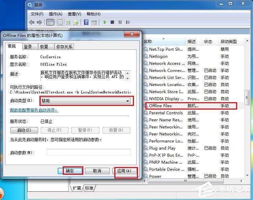Maximize the 服务 window
The width and height of the screenshot is (253, 200).
point(230,4)
